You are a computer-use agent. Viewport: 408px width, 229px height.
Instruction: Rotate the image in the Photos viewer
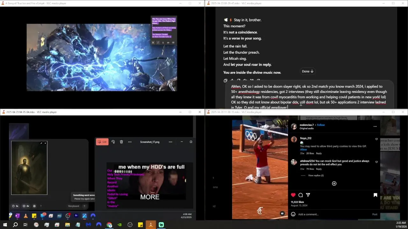click(113, 142)
